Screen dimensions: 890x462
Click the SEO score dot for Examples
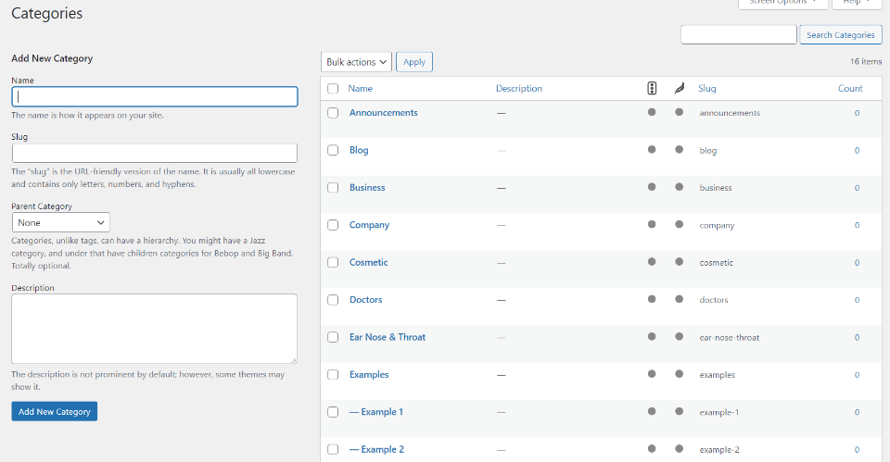[652, 374]
